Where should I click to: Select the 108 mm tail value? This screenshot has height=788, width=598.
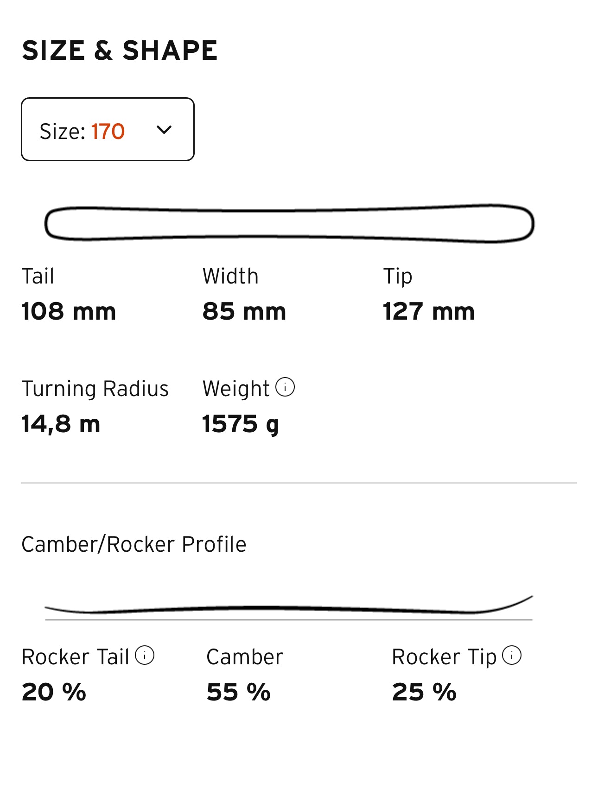coord(69,311)
